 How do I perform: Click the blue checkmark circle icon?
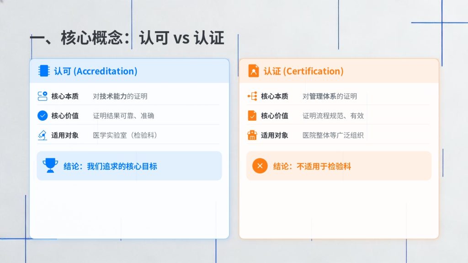point(43,116)
